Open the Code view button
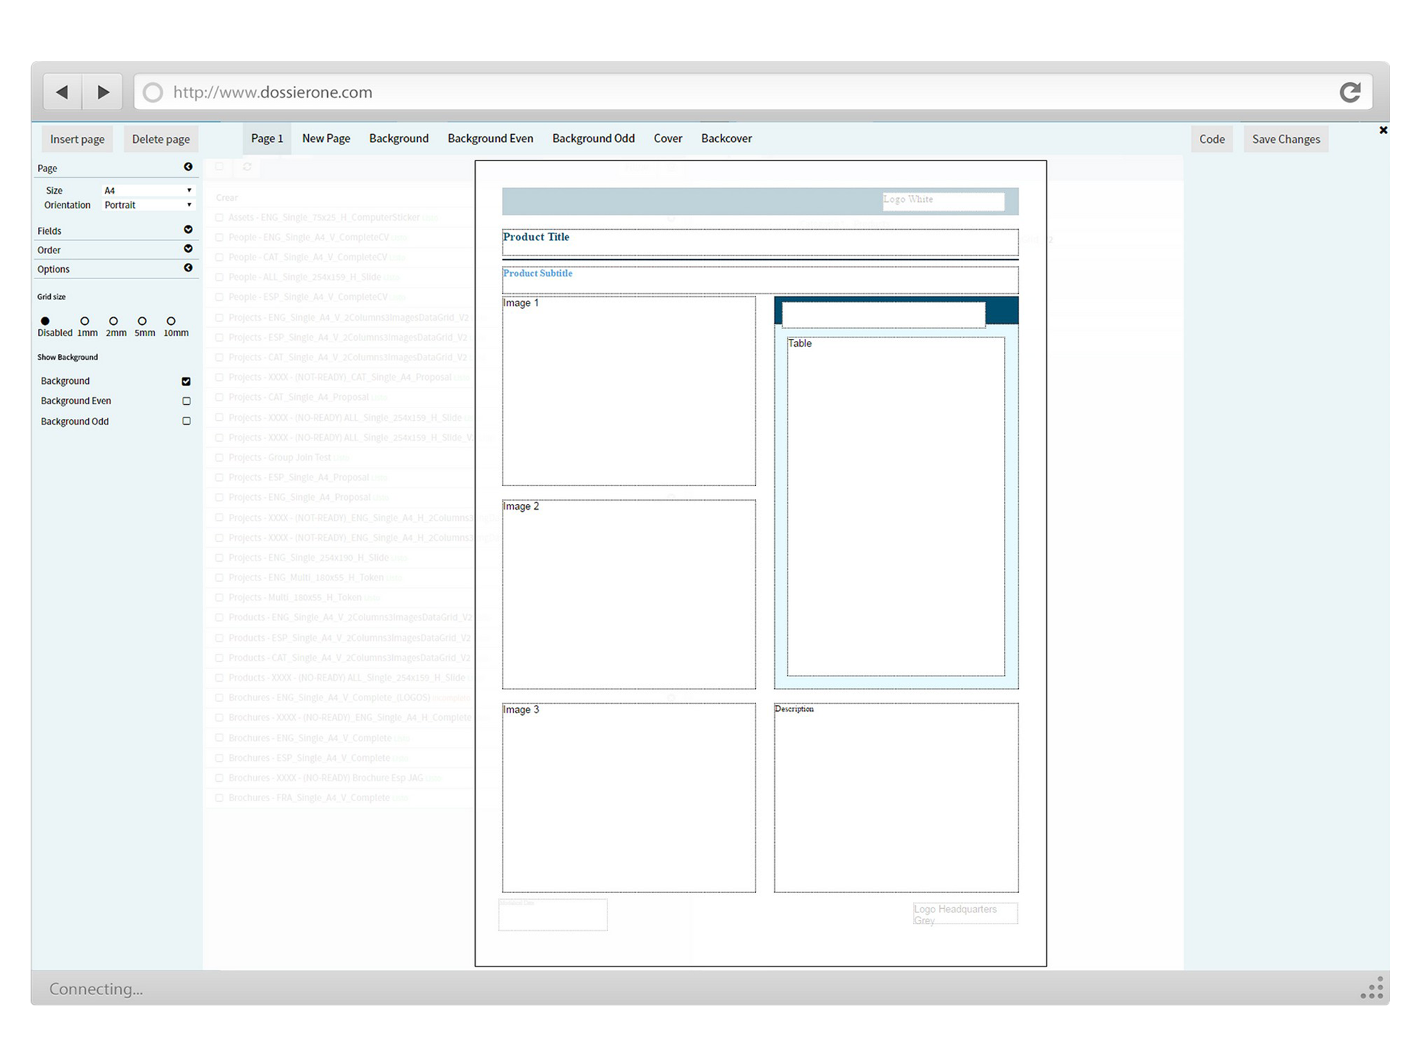1422x1063 pixels. tap(1212, 139)
